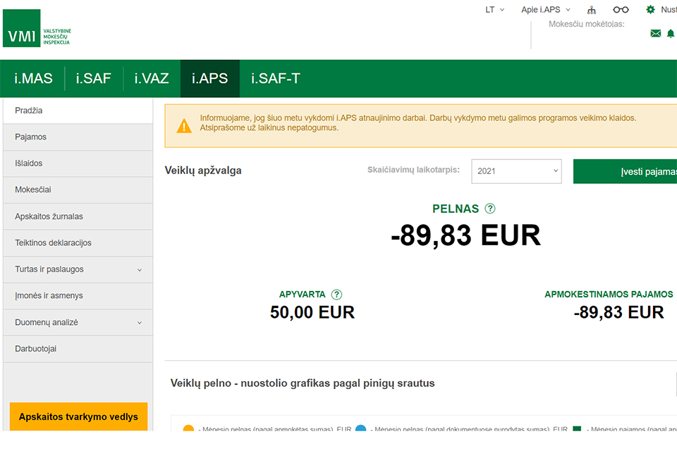This screenshot has height=451, width=677.
Task: Click the glasses accessibility icon
Action: [x=621, y=10]
